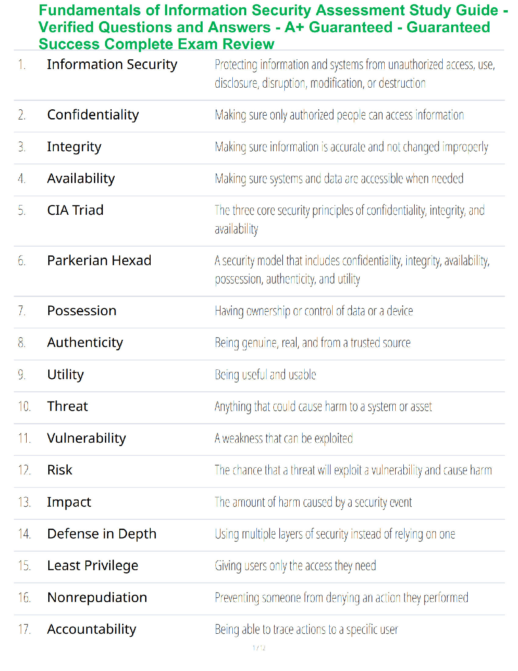Click the Information Security definition text
This screenshot has width=518, height=671.
coord(355,74)
